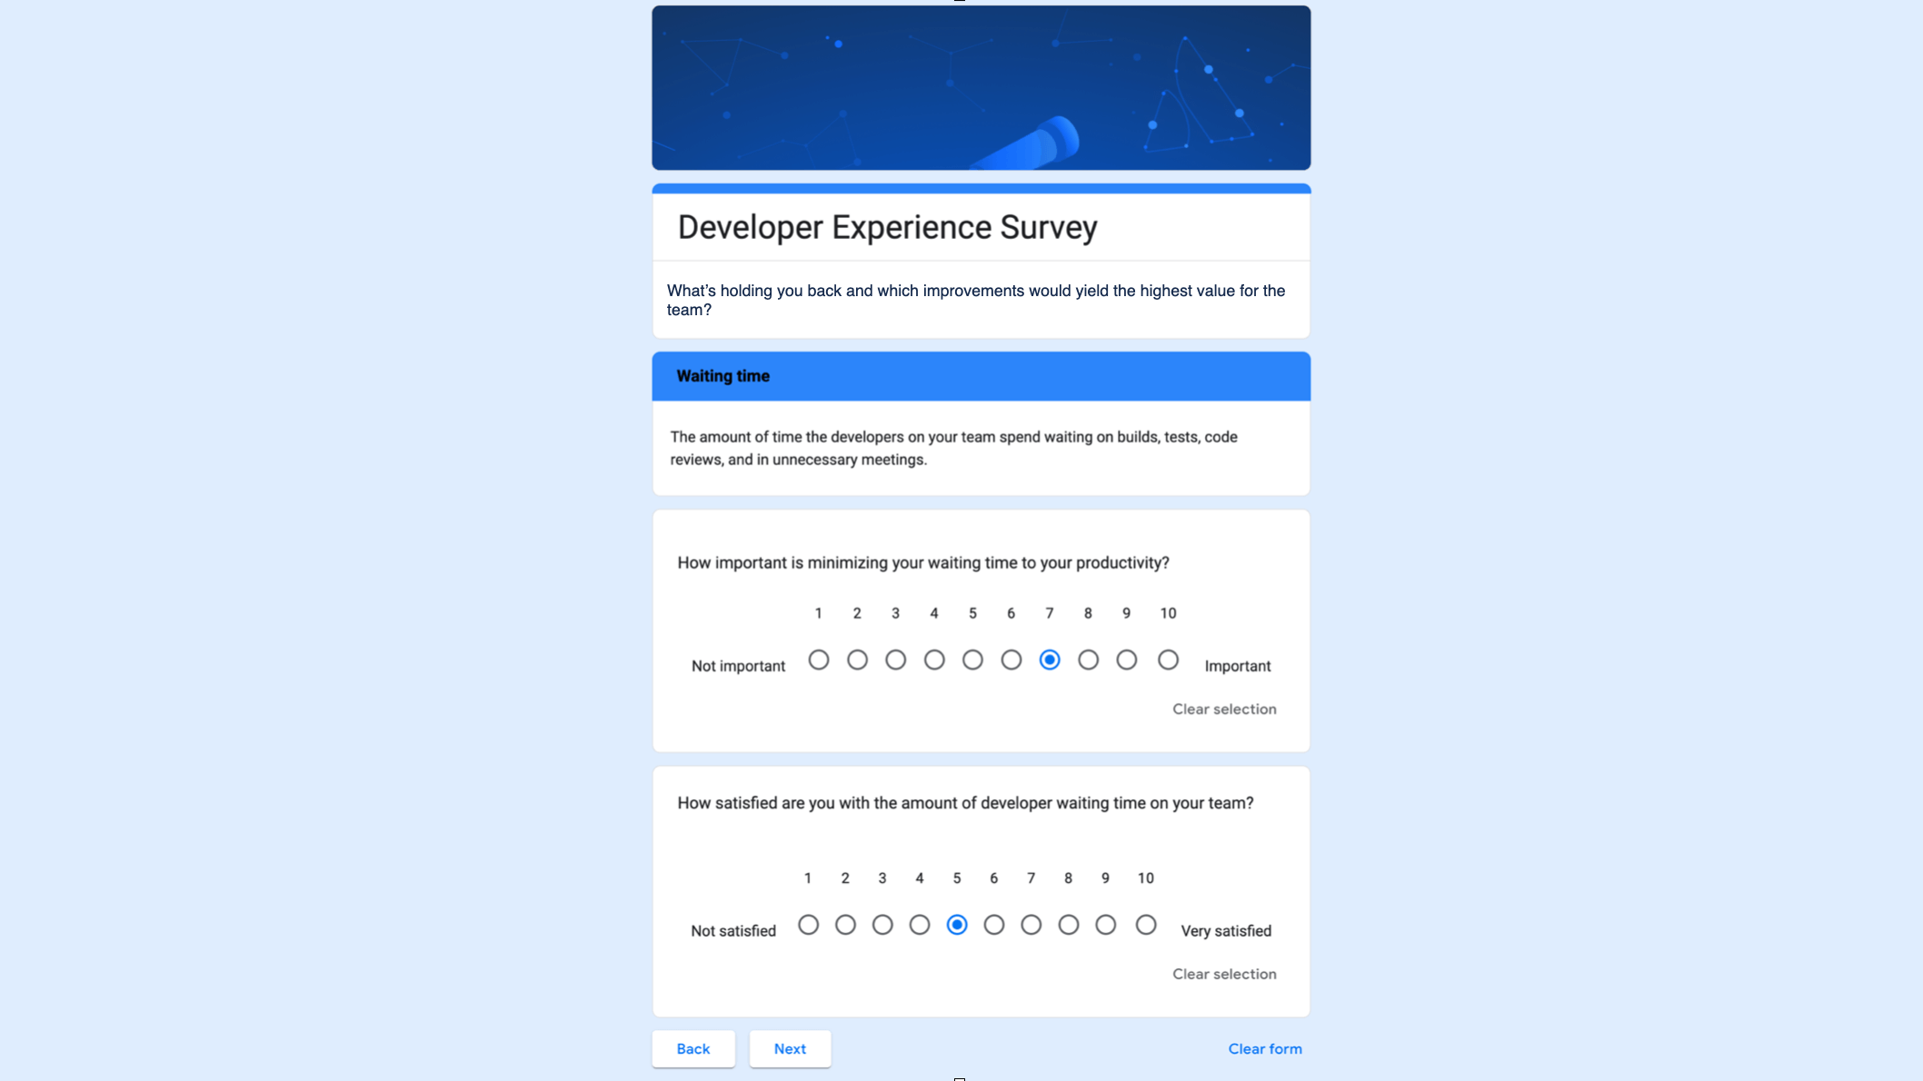Select radio button 10 for satisfaction
This screenshot has width=1923, height=1081.
(x=1145, y=924)
